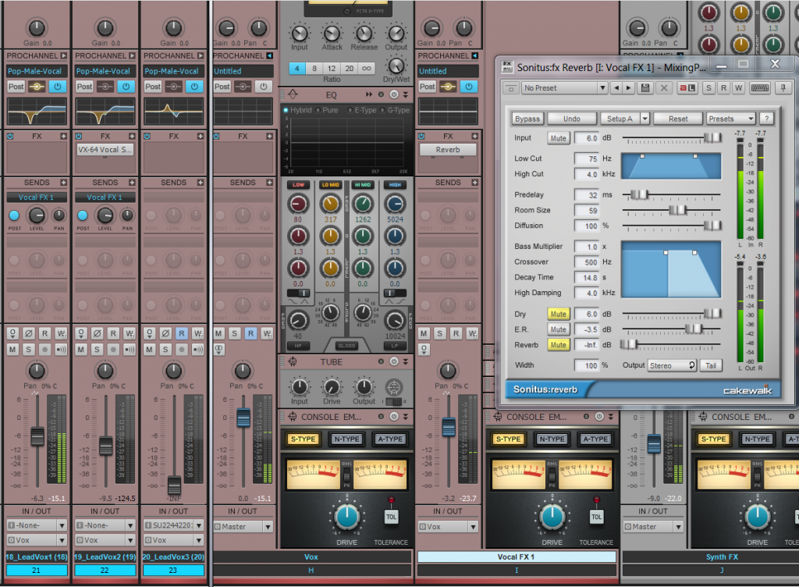Click the Reverb effect in the FX bin
The height and width of the screenshot is (587, 799).
(447, 149)
